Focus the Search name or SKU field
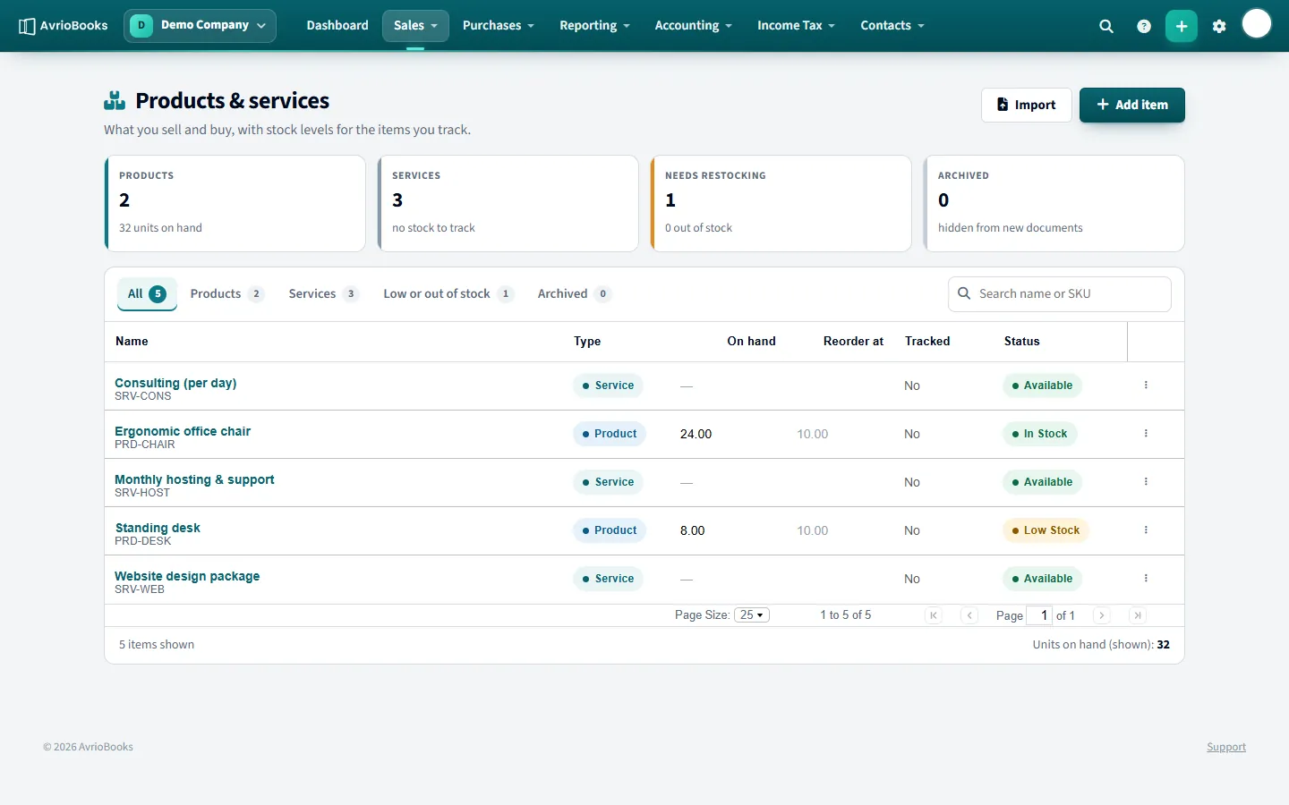 click(1059, 294)
